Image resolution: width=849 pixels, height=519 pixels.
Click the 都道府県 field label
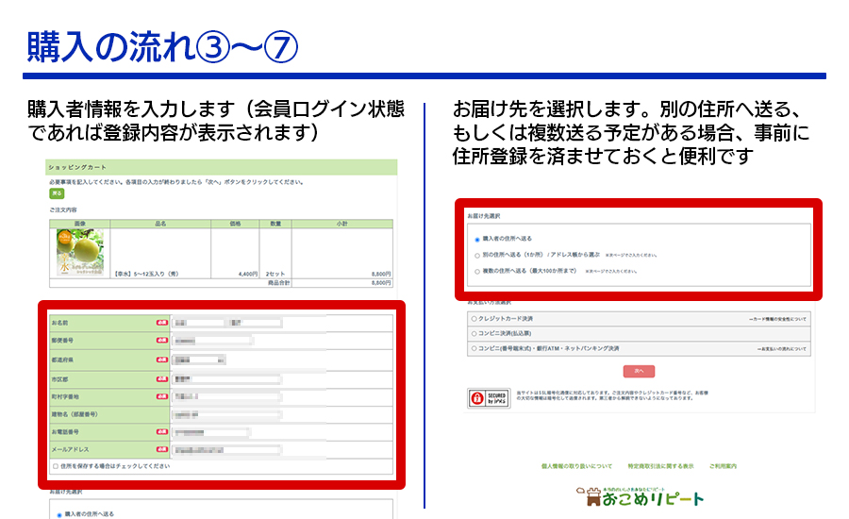coord(62,360)
